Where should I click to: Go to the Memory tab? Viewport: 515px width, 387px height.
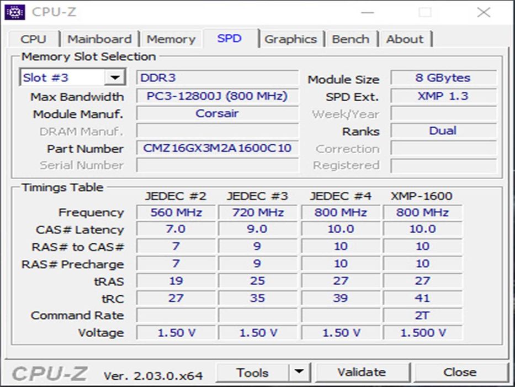171,39
